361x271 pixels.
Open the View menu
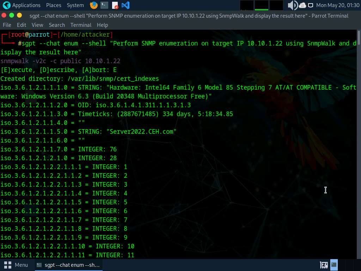click(37, 25)
